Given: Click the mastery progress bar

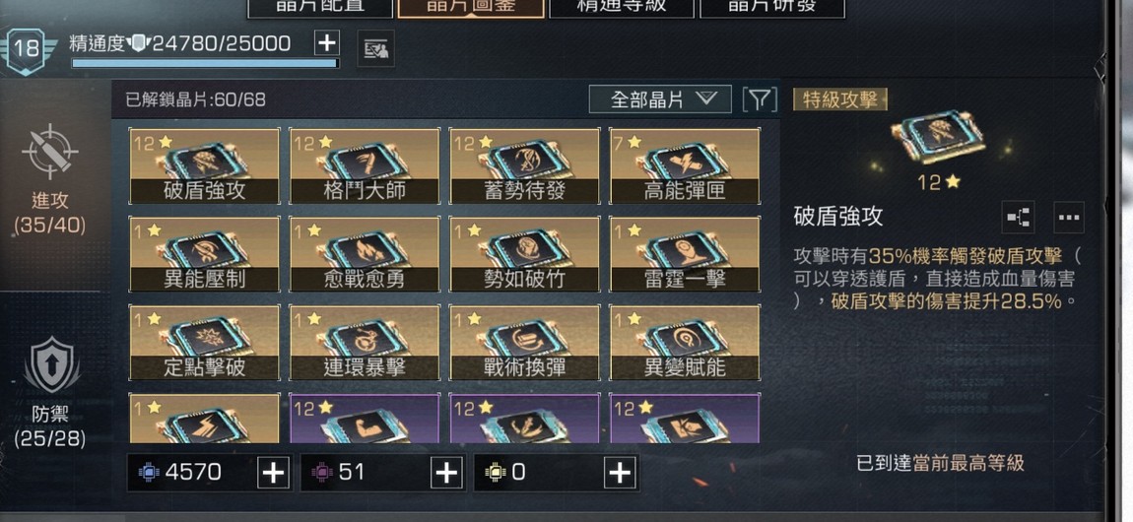Looking at the screenshot, I should coord(205,64).
